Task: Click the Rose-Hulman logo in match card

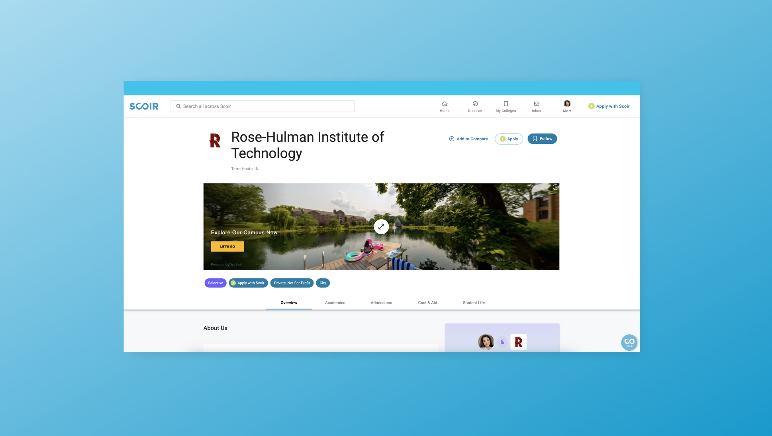Action: coord(518,342)
